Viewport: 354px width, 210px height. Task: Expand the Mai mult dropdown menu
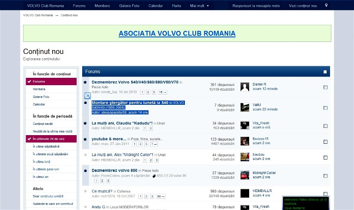tap(199, 6)
